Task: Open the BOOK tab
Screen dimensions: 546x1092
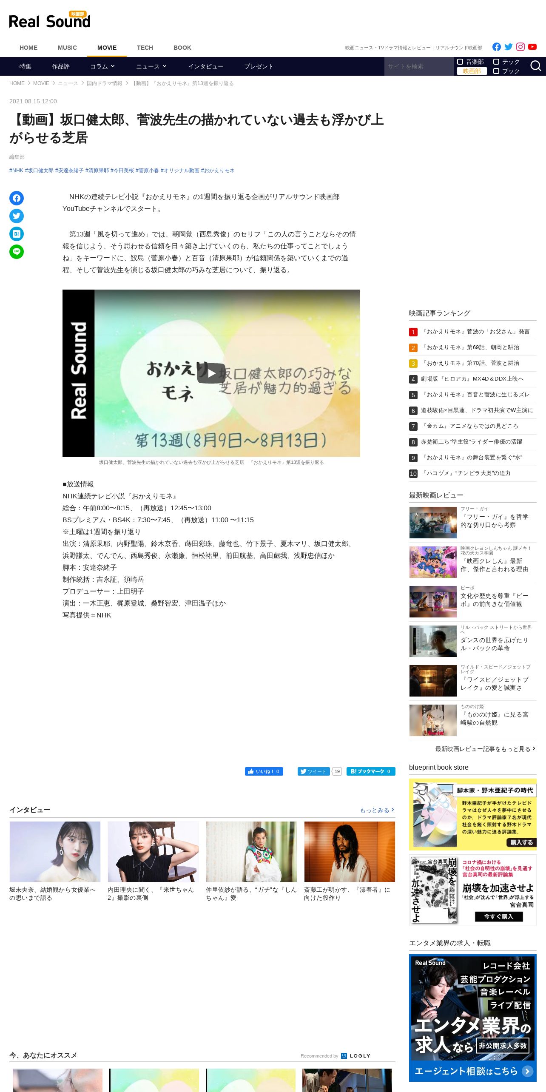Action: coord(182,48)
